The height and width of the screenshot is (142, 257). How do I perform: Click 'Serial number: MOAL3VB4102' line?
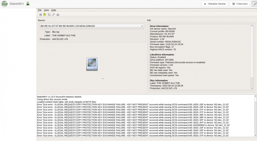click(x=165, y=42)
